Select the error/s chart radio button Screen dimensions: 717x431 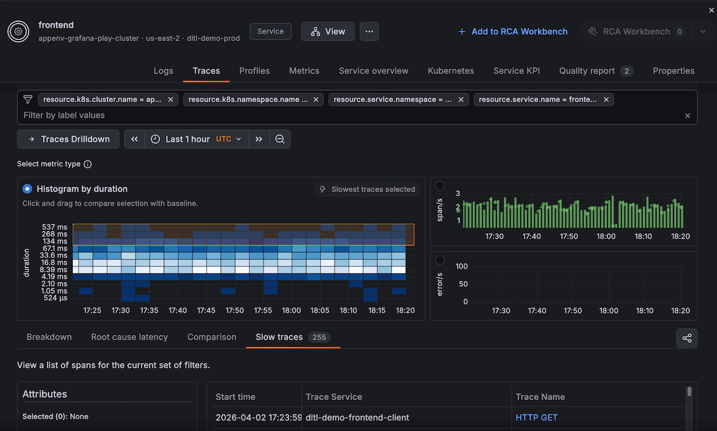pos(440,260)
